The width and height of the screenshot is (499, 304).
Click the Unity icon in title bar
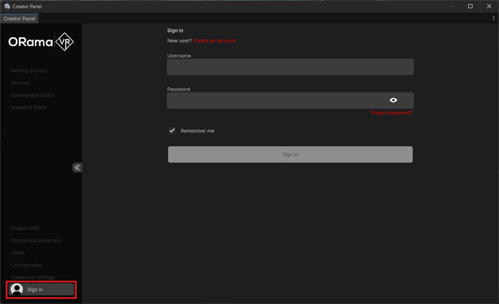pyautogui.click(x=7, y=6)
